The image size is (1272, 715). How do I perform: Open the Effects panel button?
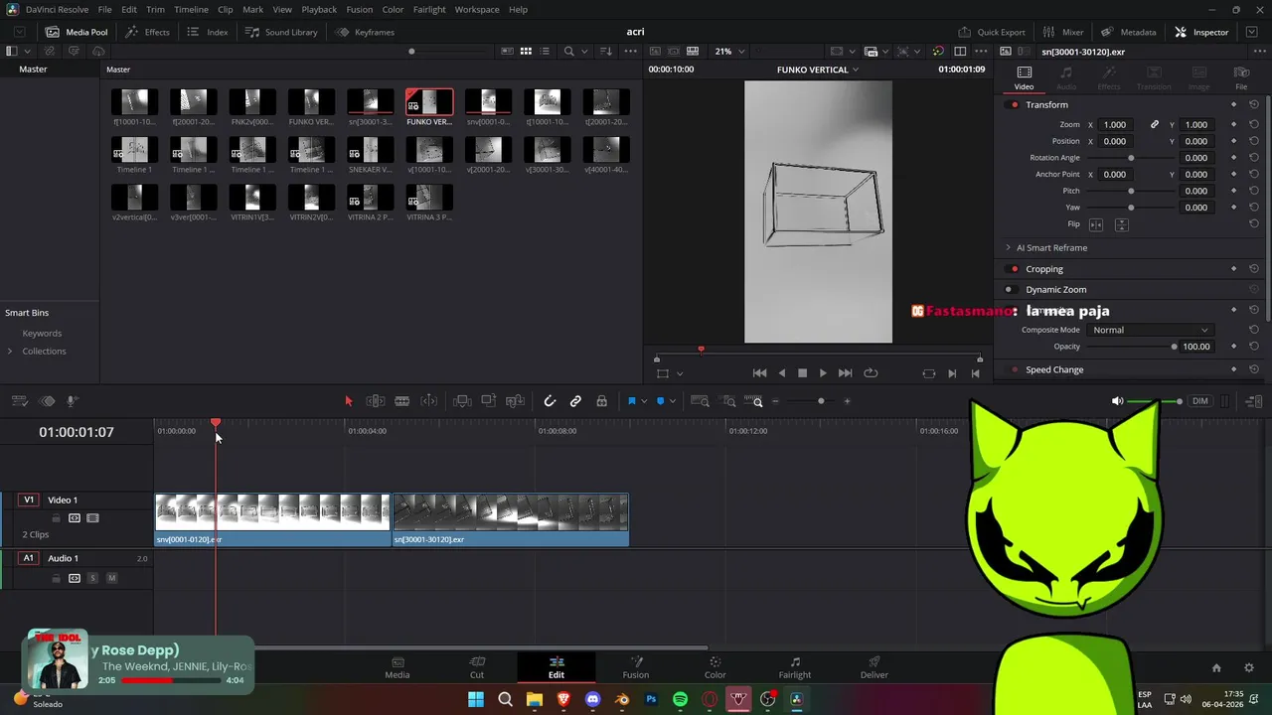pos(148,32)
